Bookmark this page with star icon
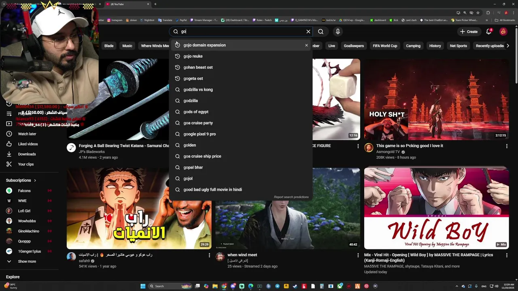Image resolution: width=518 pixels, height=291 pixels. tap(478, 13)
